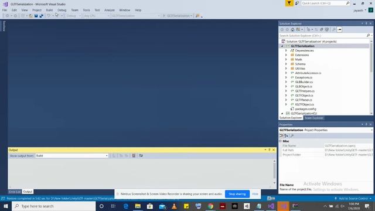Click the Categorized icon in Properties panel
375x211 pixels.
[x=281, y=135]
